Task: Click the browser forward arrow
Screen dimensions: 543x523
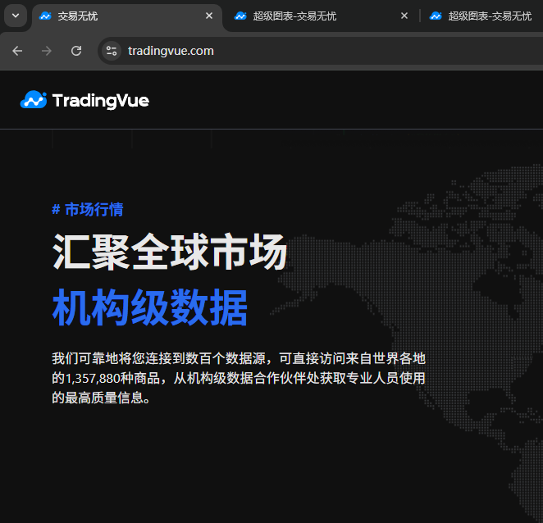Action: [47, 51]
